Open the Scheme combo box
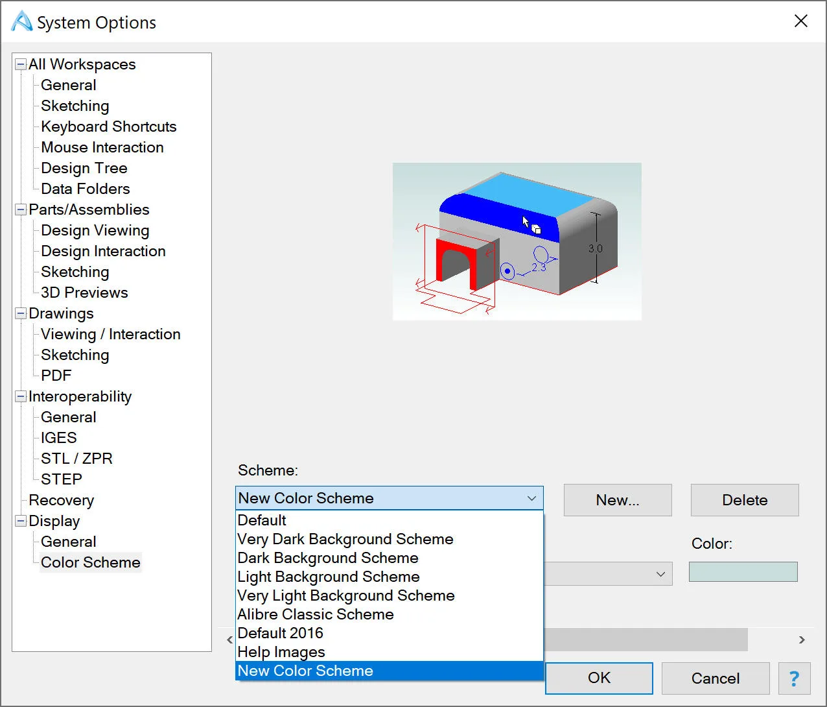827x707 pixels. 389,498
